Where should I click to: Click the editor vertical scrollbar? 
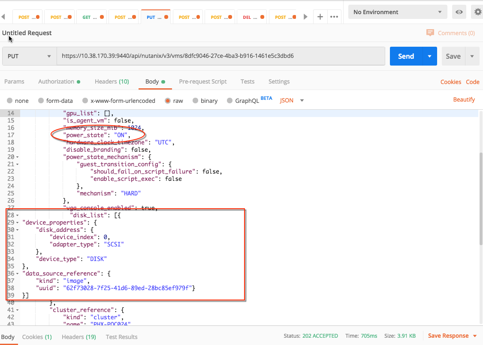pos(480,198)
